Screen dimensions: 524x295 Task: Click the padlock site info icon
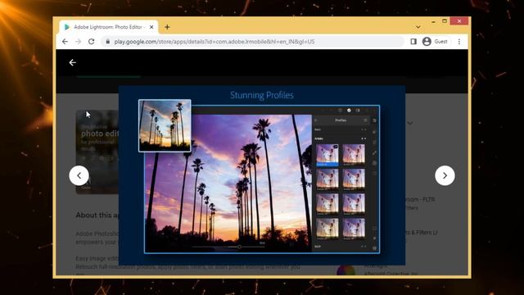pyautogui.click(x=107, y=42)
